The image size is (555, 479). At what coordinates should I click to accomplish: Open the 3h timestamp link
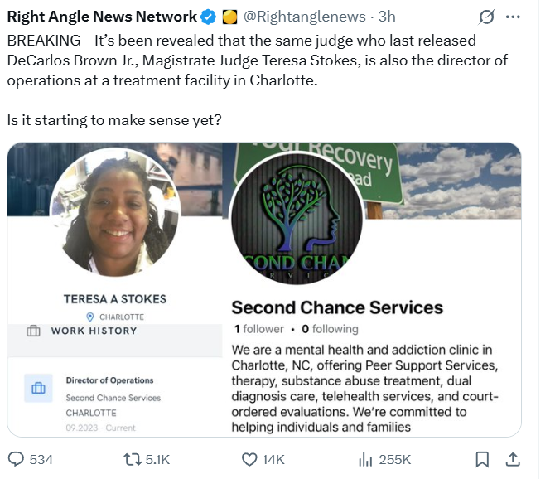[387, 17]
